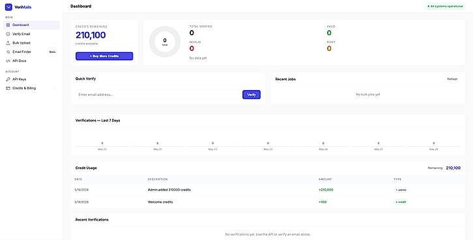
Task: Click the Risky count in orange
Action: click(329, 48)
